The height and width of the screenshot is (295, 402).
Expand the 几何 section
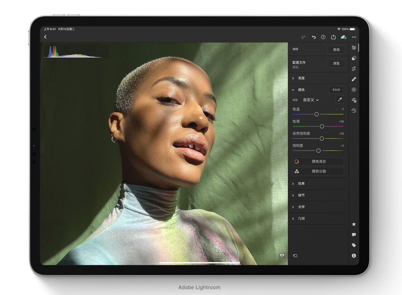(x=318, y=218)
